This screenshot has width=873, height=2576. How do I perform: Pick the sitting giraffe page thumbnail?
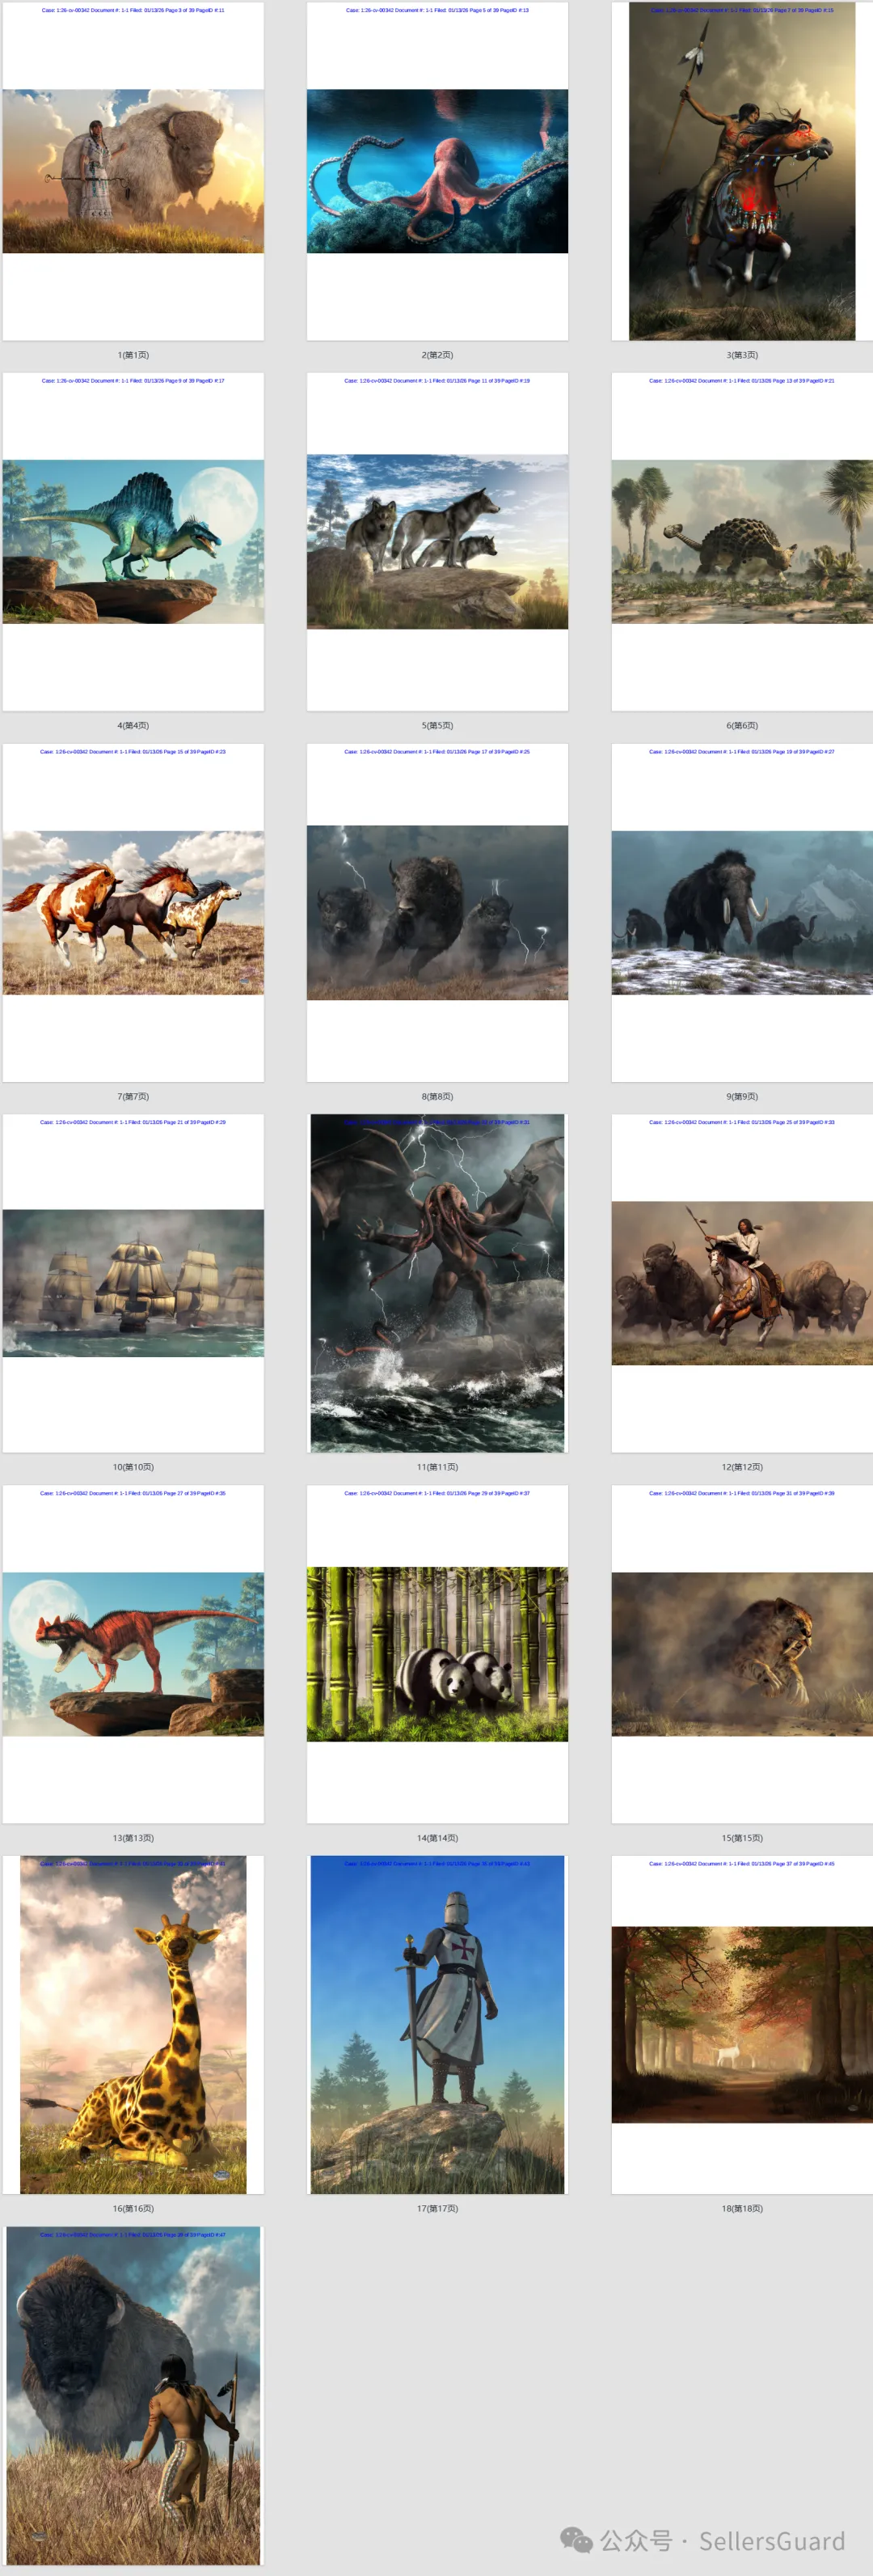tap(133, 2025)
